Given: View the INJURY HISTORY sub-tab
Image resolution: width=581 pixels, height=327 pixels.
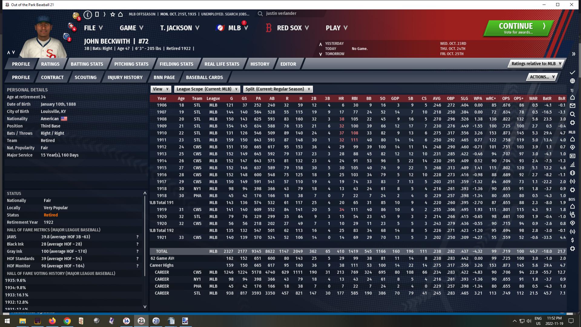Looking at the screenshot, I should pos(125,77).
